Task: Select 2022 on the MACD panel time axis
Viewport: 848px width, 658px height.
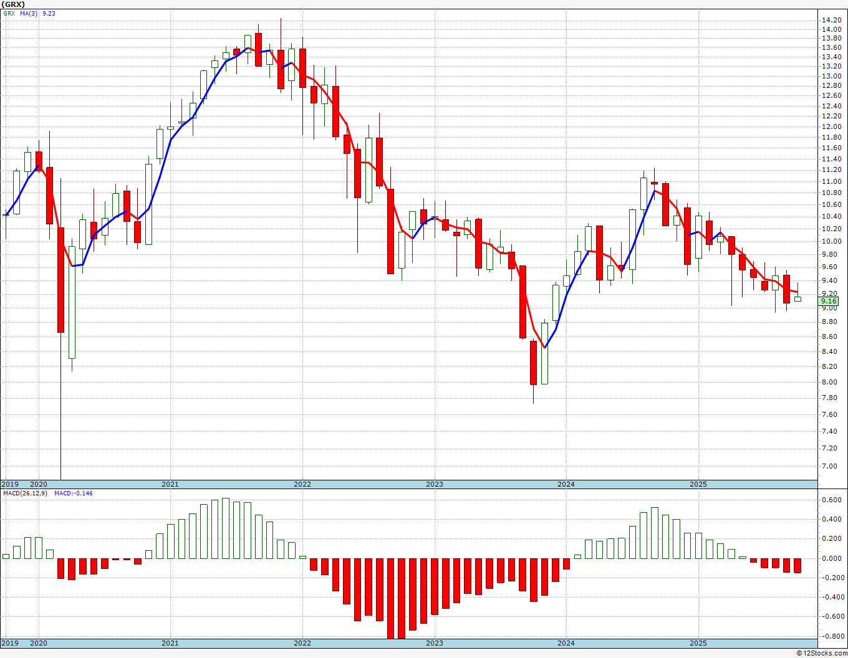Action: pos(302,643)
